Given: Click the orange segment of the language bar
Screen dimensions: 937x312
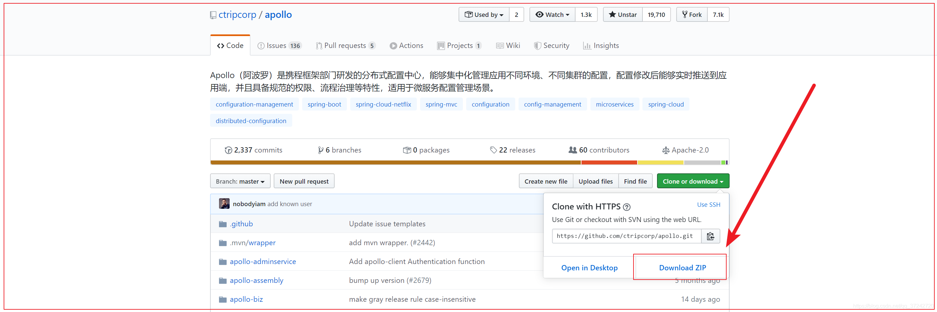Looking at the screenshot, I should pos(396,163).
